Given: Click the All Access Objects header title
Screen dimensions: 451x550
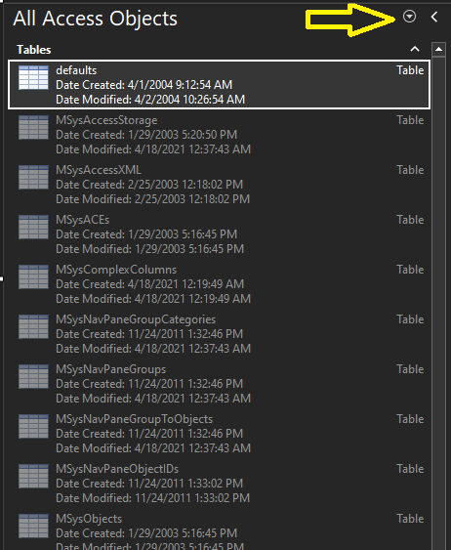Looking at the screenshot, I should (x=96, y=19).
